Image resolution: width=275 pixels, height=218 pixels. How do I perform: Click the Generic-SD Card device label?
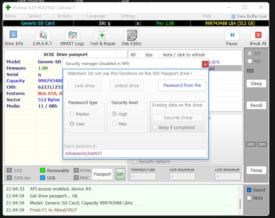38,23
